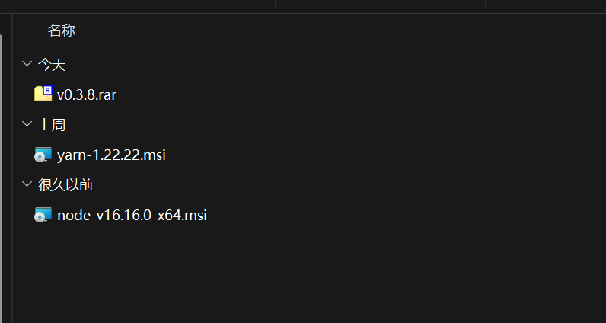Click the 今天 group header label
This screenshot has height=323, width=606.
52,65
